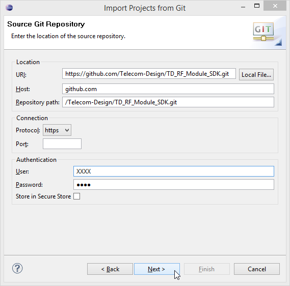
Task: Close the Import Projects from Git window
Action: (275, 6)
